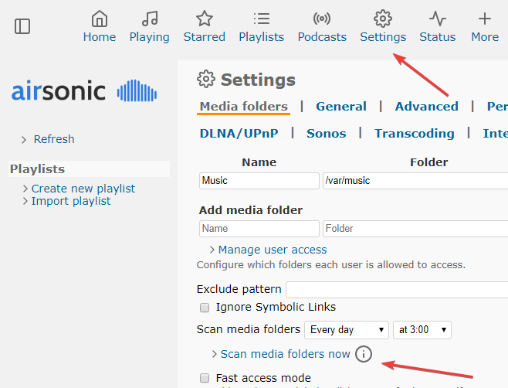The image size is (508, 388).
Task: Click Import playlist
Action: pos(71,201)
